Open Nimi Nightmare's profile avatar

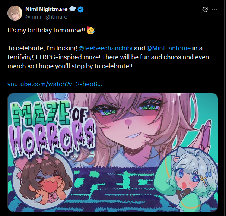[15, 13]
